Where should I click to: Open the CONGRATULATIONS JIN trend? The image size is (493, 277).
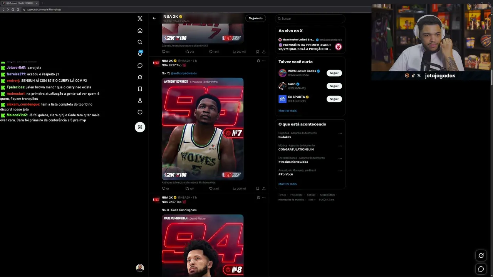(x=296, y=149)
